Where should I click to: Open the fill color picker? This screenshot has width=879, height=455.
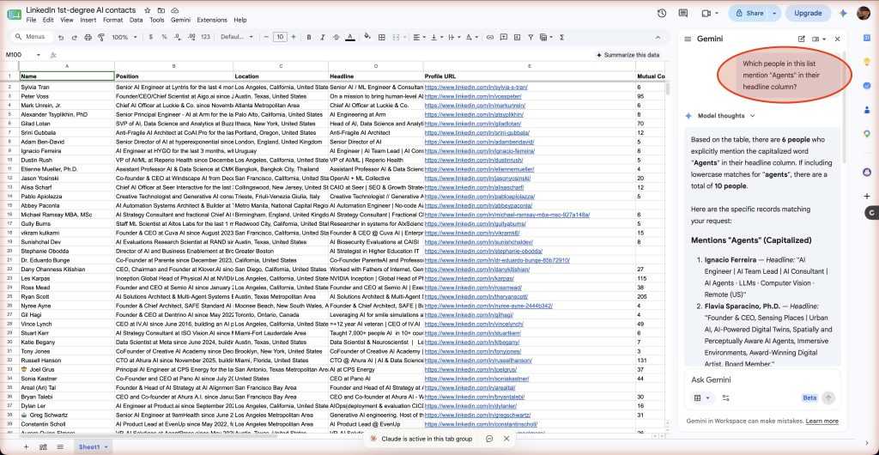pyautogui.click(x=367, y=38)
